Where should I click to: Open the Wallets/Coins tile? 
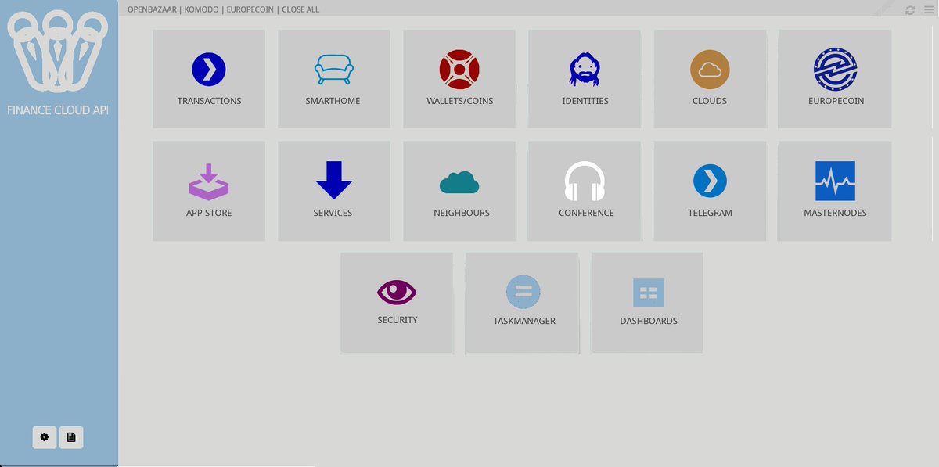pyautogui.click(x=459, y=79)
